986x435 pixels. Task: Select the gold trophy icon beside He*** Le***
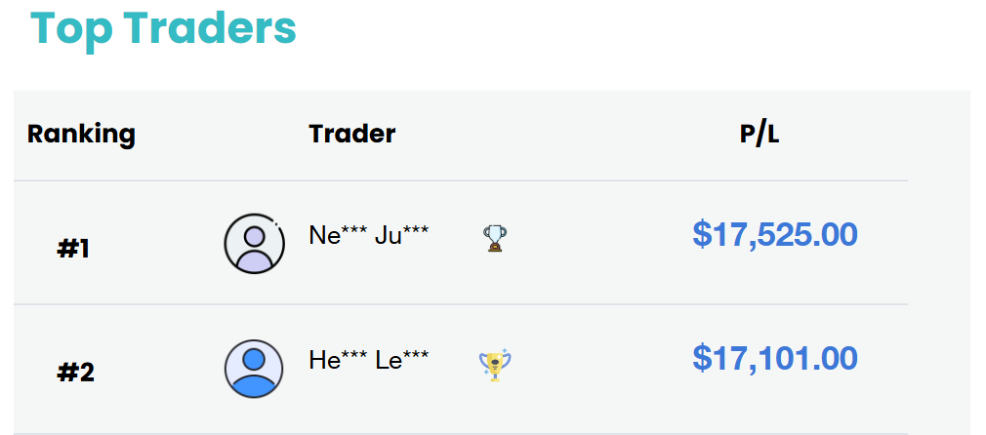click(x=495, y=365)
